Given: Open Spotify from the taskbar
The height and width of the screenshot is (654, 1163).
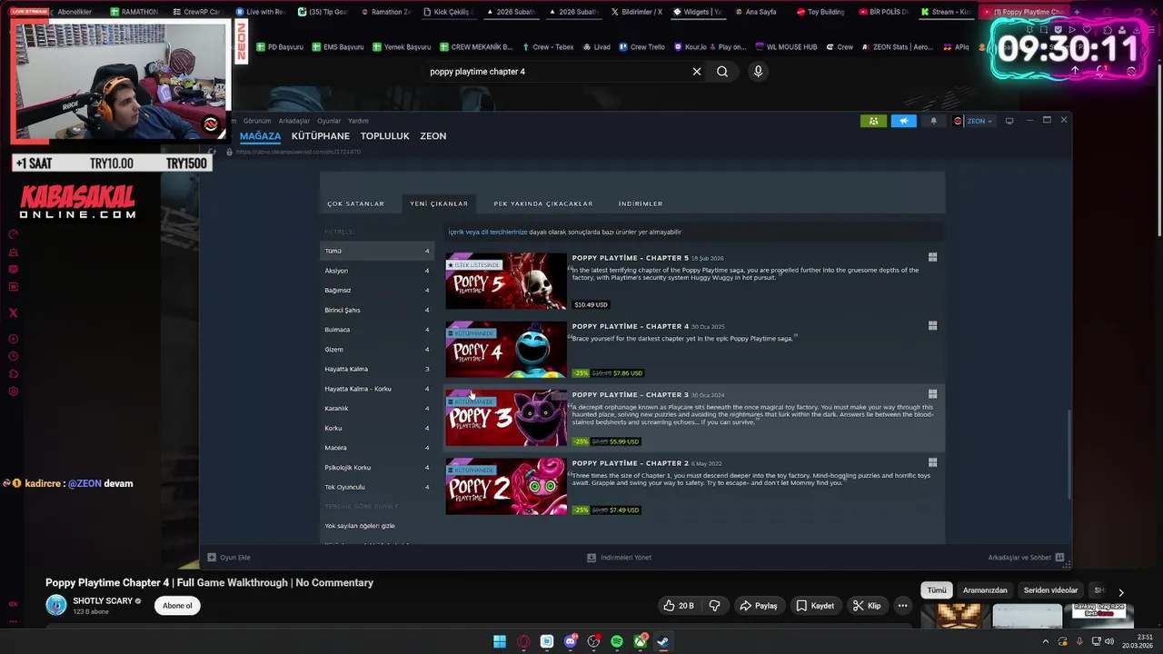Looking at the screenshot, I should 617,641.
